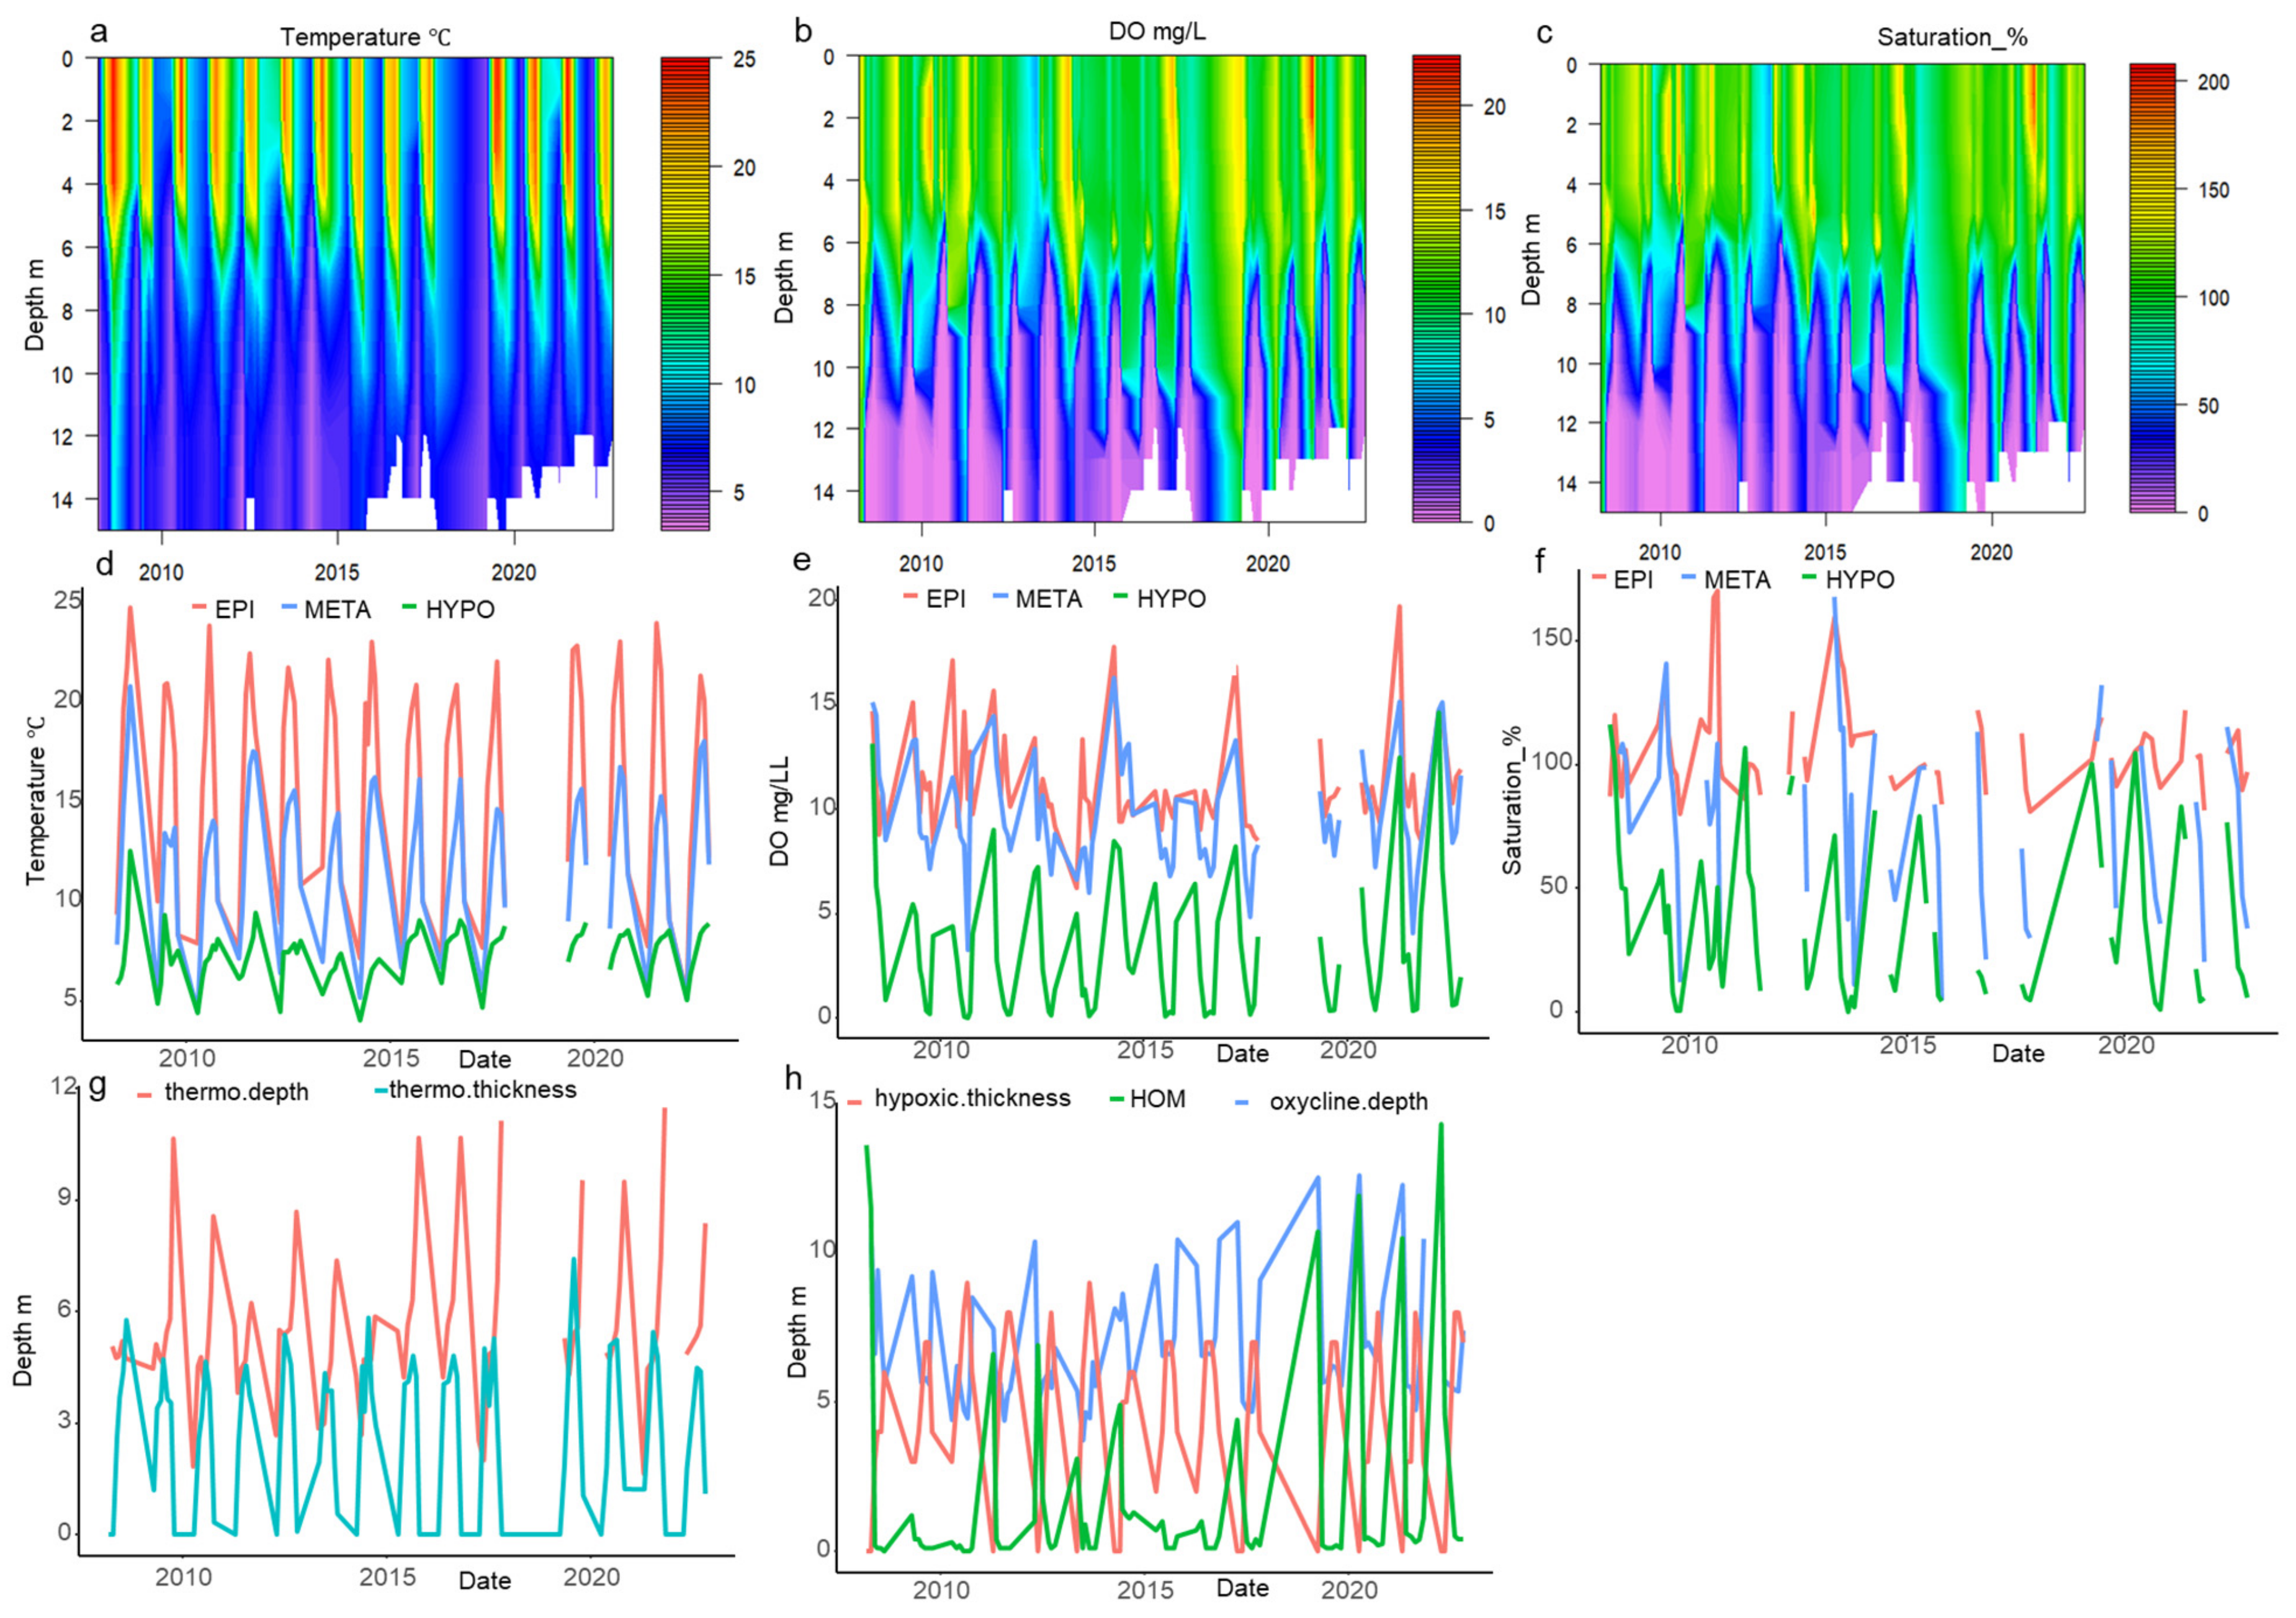
Task: Click the Date axis label in panel h
Action: [x=1242, y=1588]
